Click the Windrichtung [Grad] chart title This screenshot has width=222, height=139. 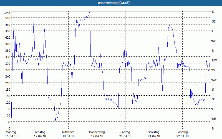113,3
